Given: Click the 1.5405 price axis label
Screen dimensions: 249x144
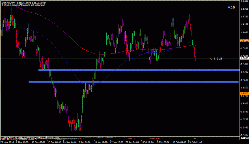Looking at the screenshot, I should tap(245, 104).
